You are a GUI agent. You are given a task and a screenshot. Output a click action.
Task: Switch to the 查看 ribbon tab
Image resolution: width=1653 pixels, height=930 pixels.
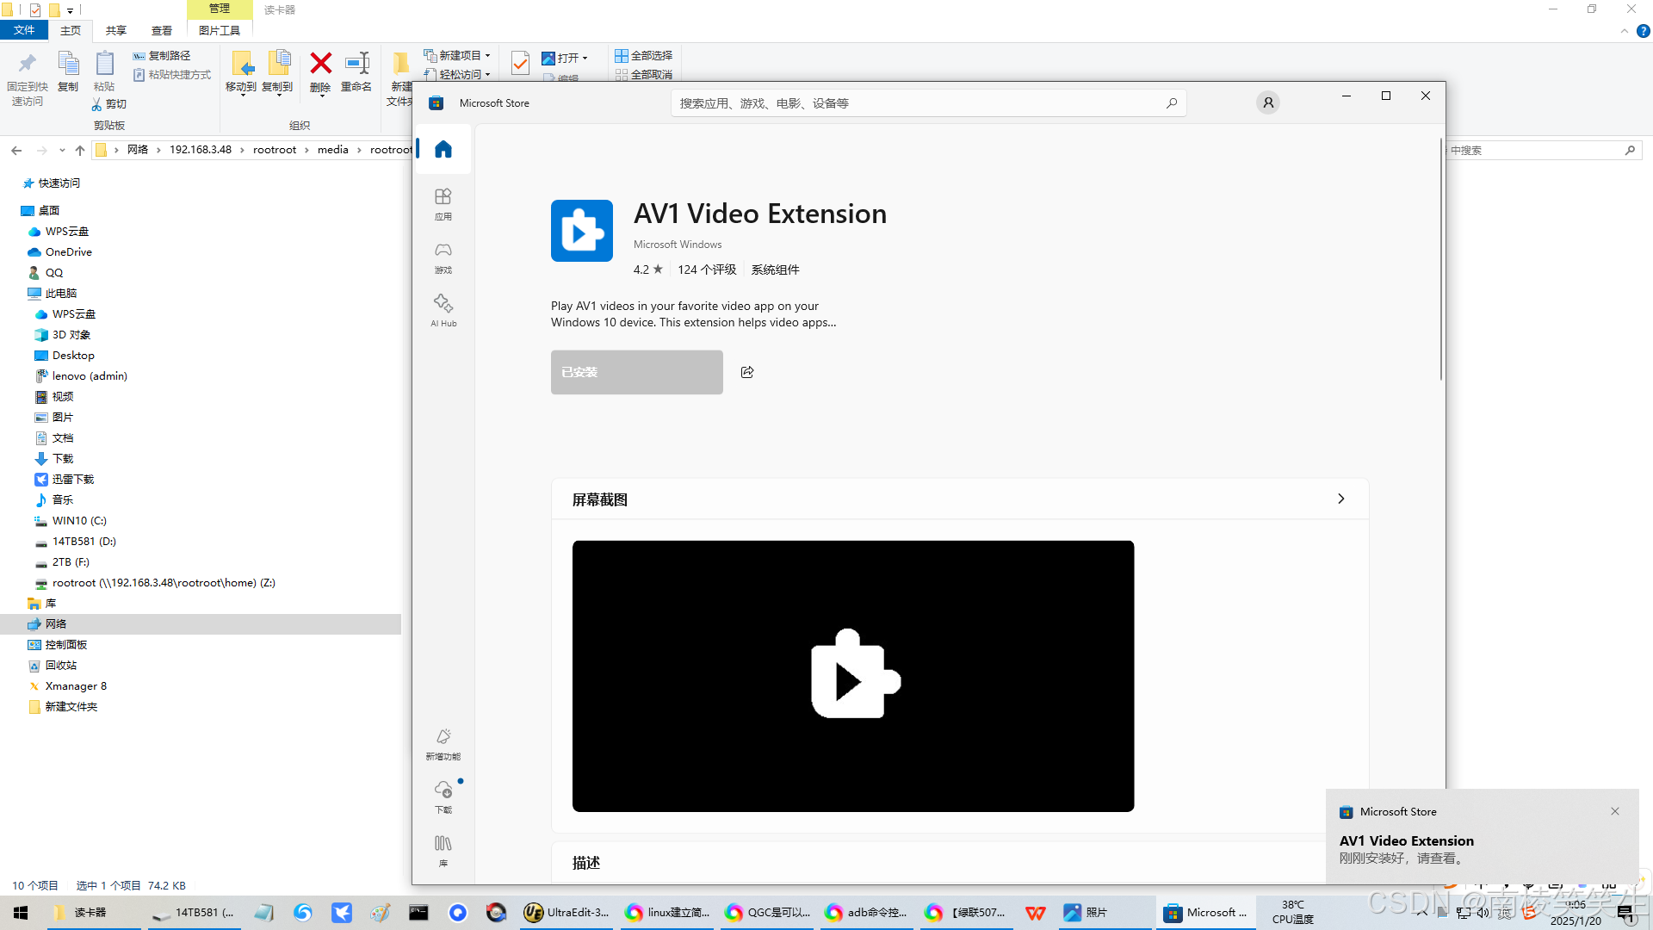pos(161,31)
